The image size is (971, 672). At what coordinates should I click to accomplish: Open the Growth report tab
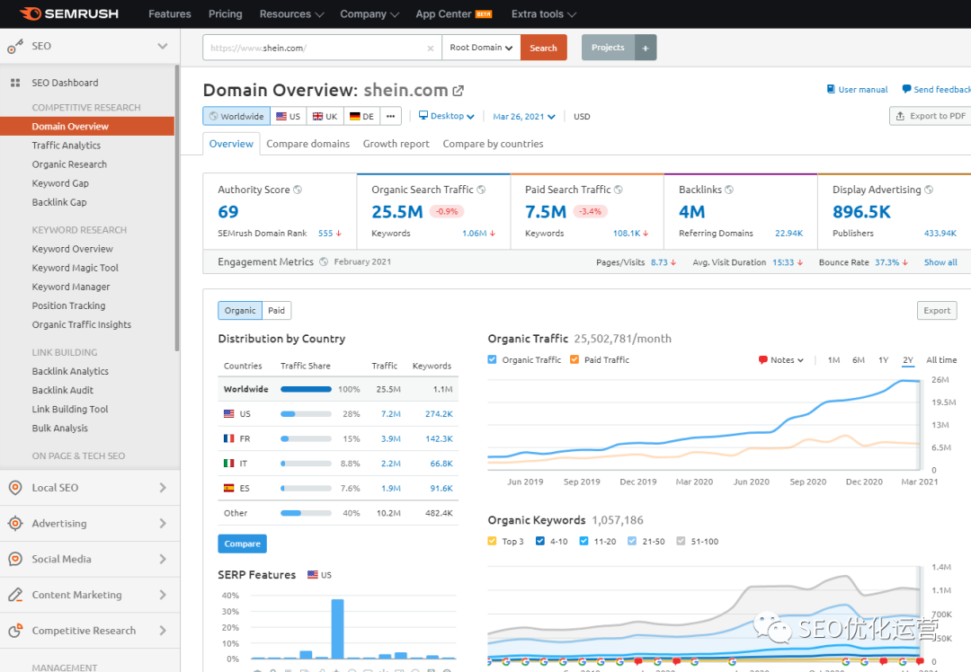click(x=396, y=144)
